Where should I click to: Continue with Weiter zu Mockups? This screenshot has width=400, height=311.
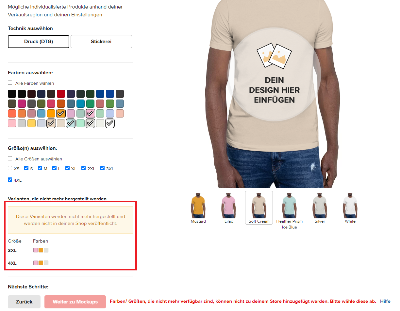[75, 302]
